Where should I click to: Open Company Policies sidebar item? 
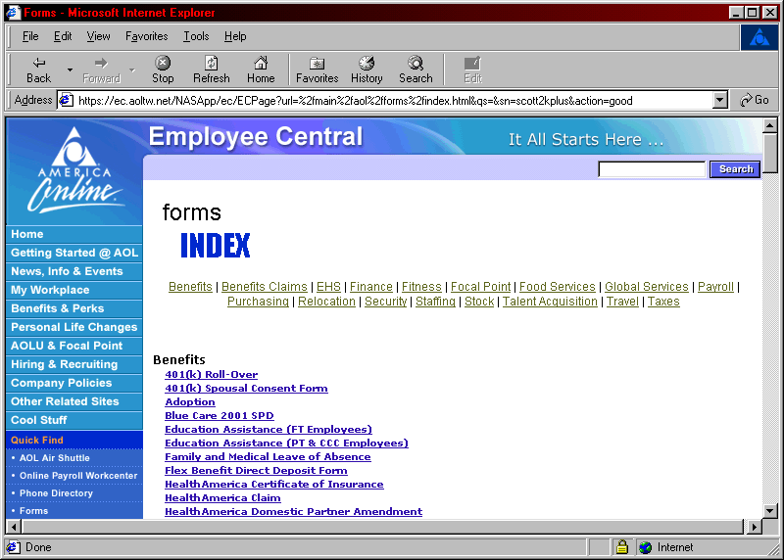74,383
